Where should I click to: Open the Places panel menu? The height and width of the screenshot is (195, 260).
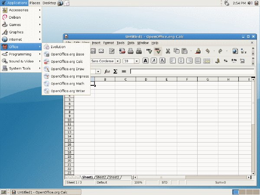coord(35,3)
